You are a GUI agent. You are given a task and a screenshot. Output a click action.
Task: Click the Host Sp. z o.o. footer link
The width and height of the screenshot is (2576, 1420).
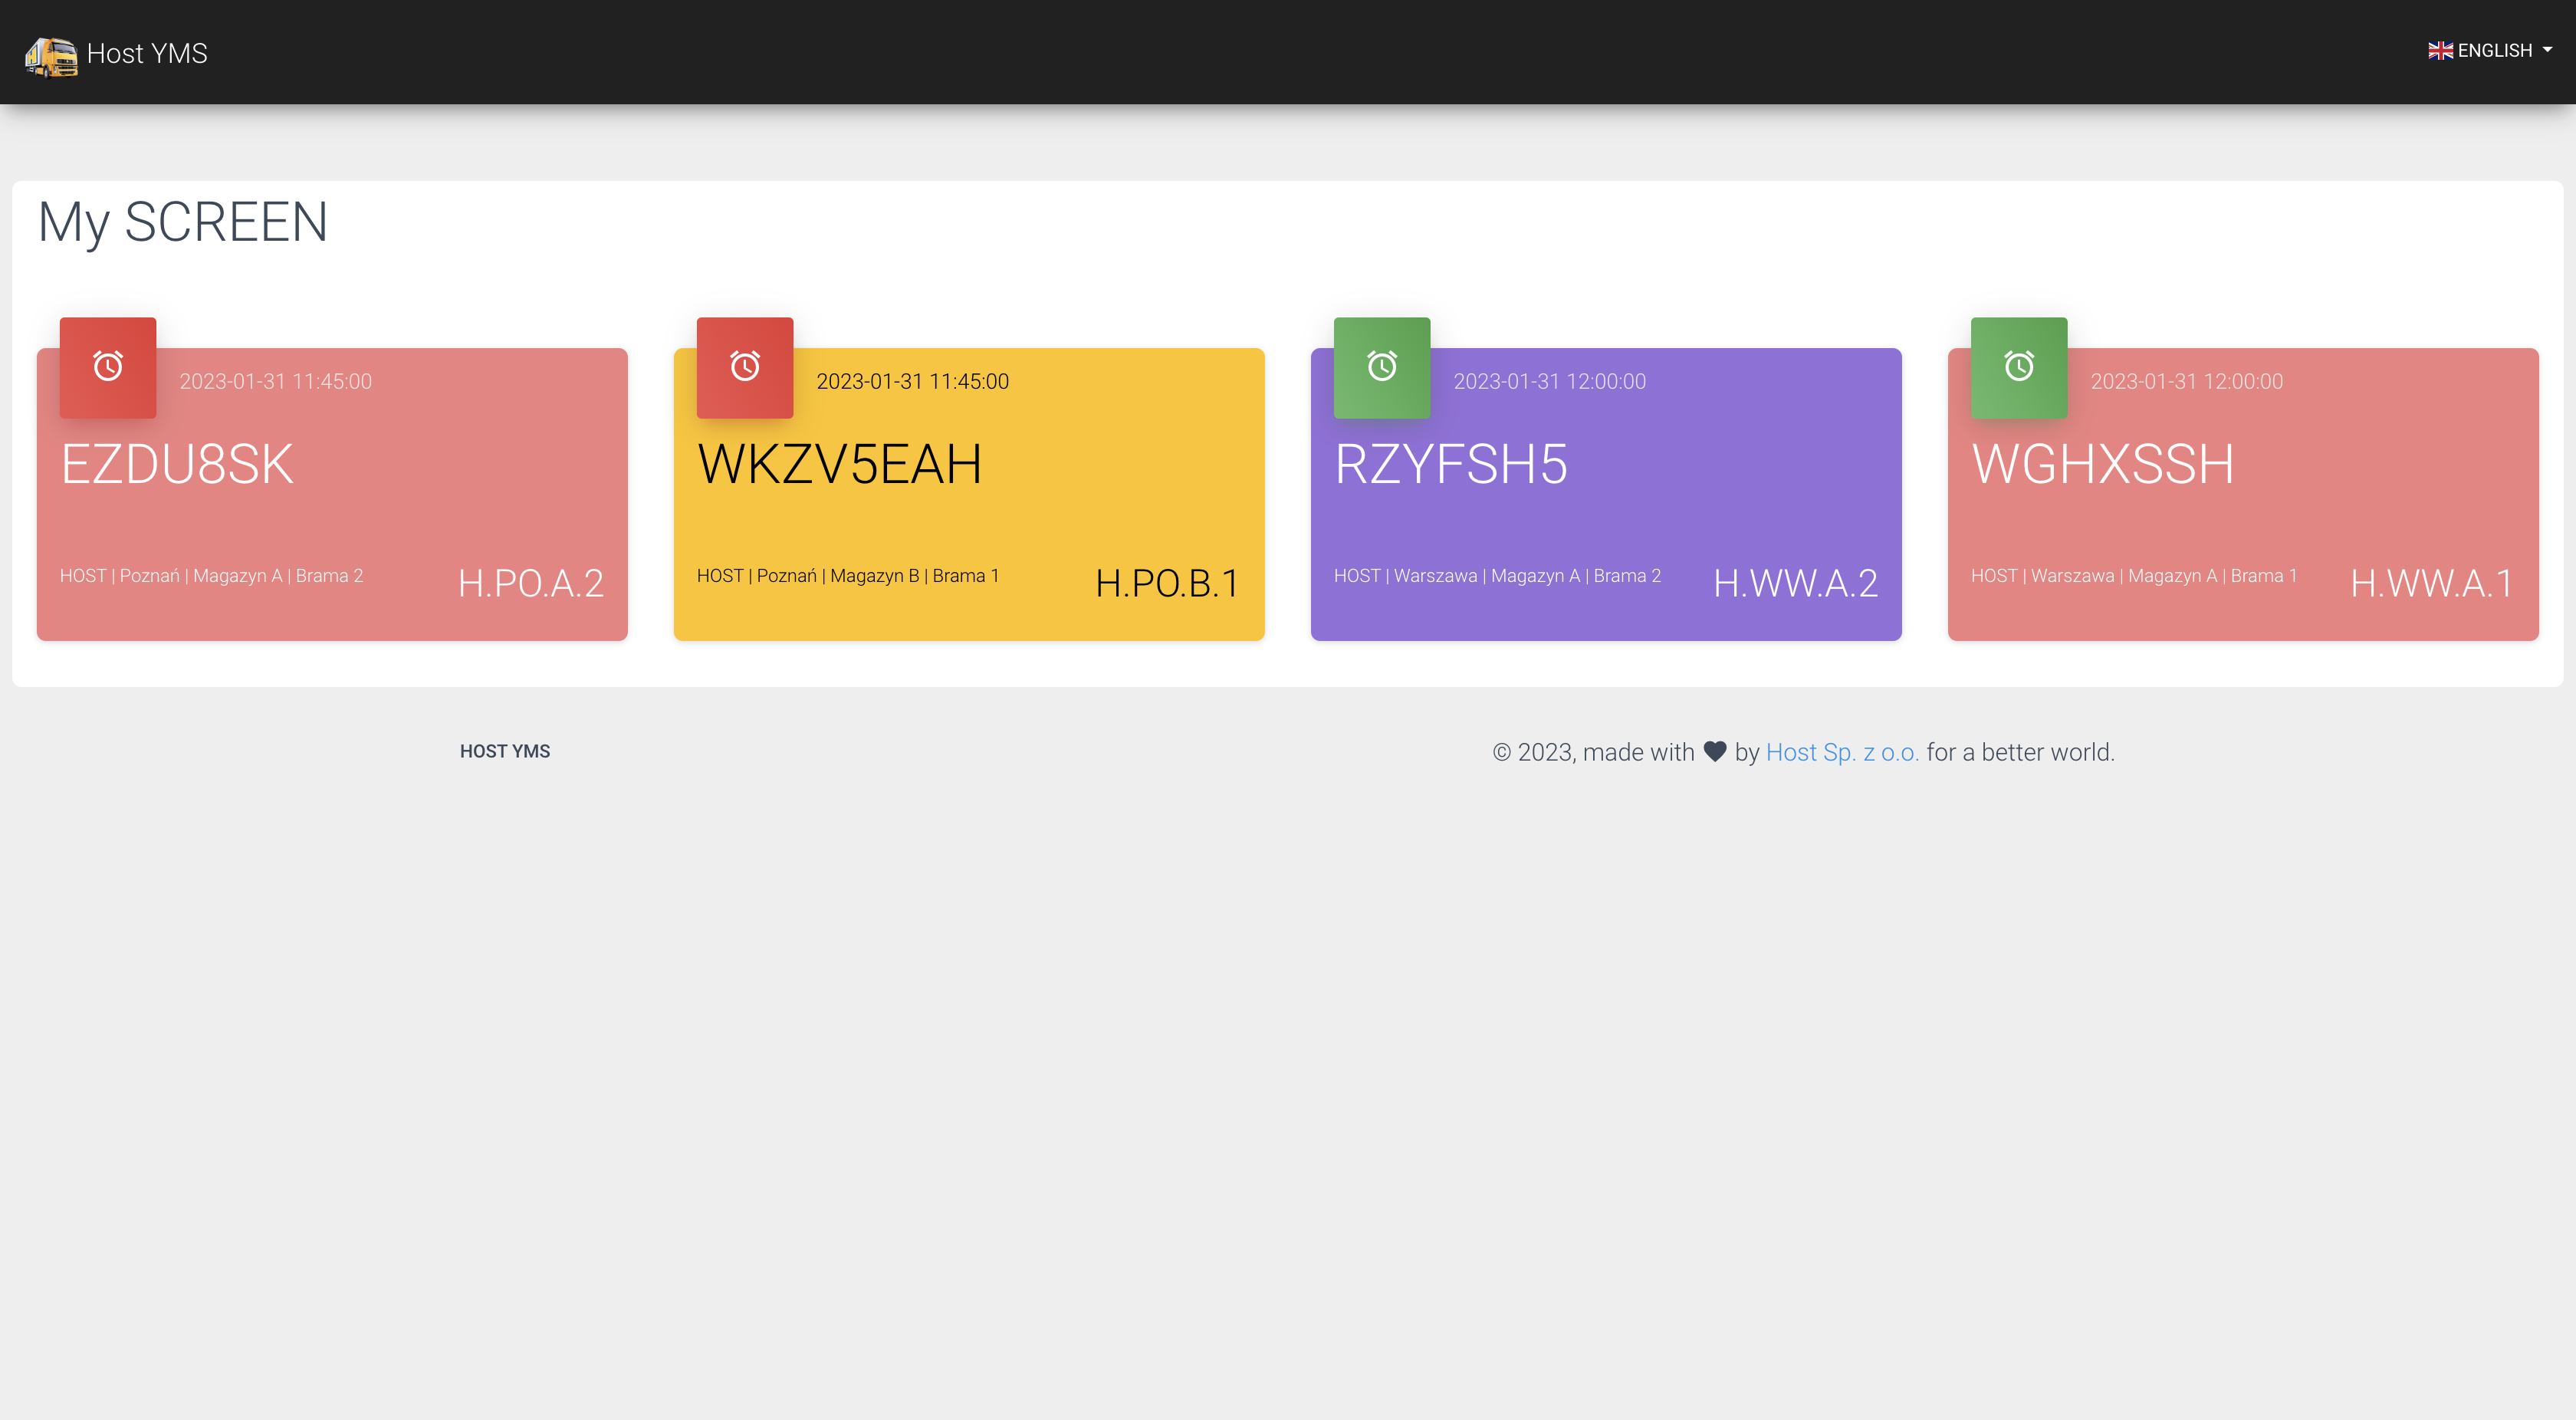(1843, 751)
